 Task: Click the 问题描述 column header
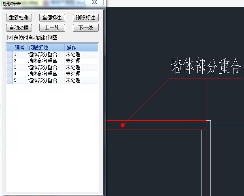point(46,47)
